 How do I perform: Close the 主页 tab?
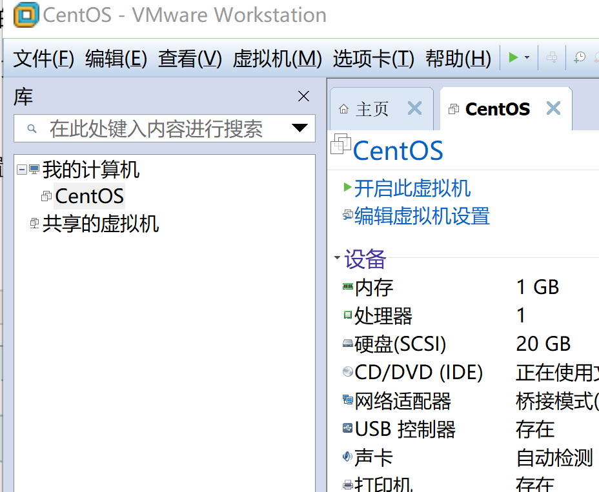[x=414, y=108]
